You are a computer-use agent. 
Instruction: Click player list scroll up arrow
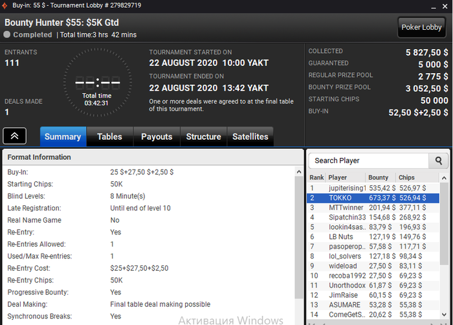pos(444,178)
